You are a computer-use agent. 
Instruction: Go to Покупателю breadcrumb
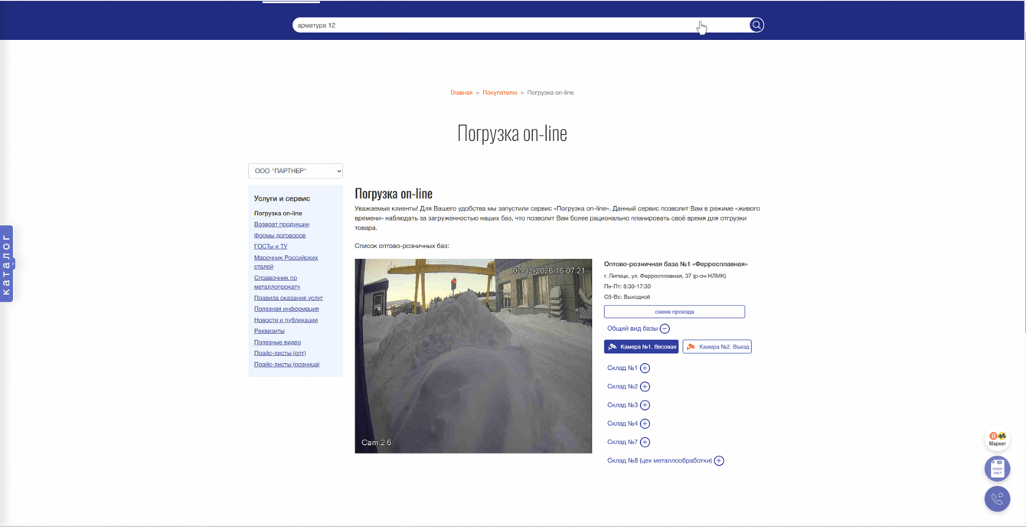pos(500,93)
